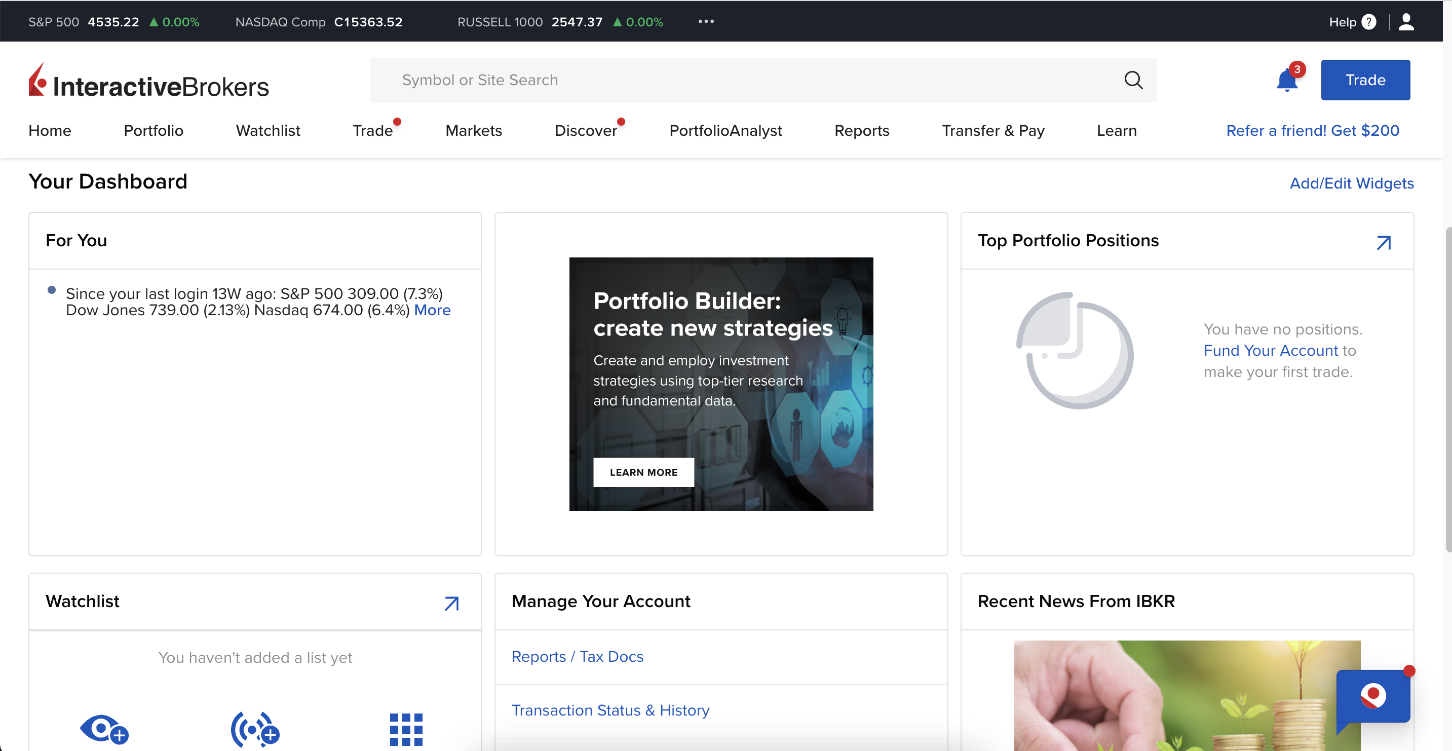Expand more market indices ellipsis

click(706, 21)
